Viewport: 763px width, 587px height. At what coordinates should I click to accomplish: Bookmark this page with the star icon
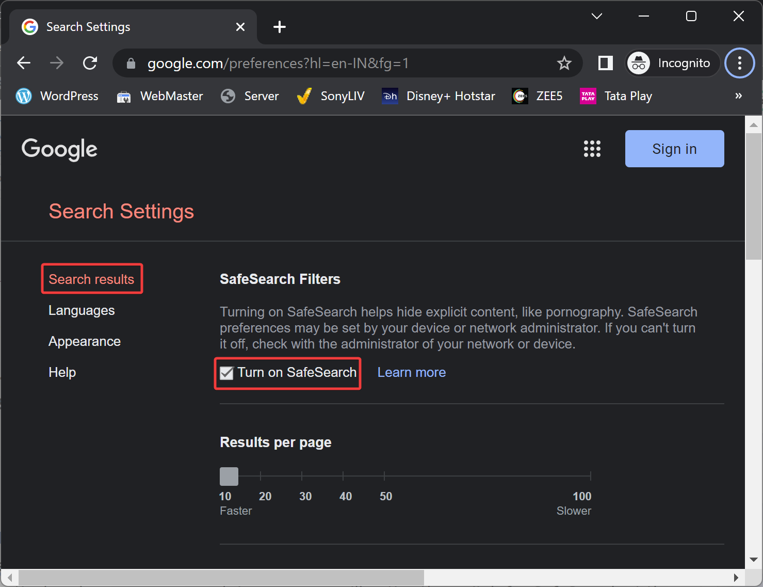coord(564,63)
